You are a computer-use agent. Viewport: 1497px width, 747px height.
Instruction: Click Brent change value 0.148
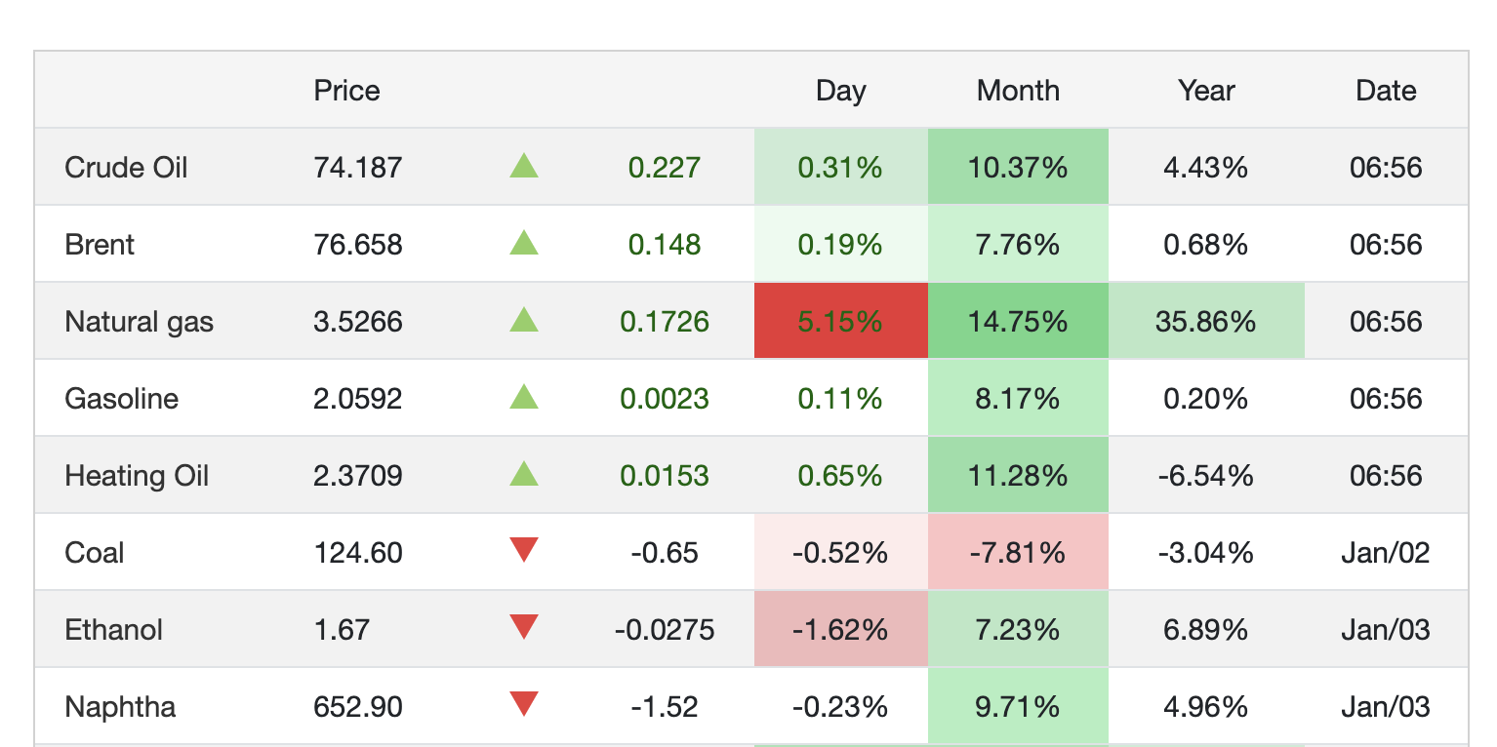[664, 245]
